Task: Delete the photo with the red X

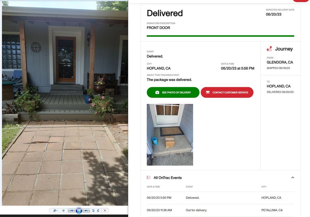Action: (x=105, y=211)
